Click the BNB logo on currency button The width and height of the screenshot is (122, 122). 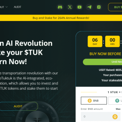(x=90, y=101)
